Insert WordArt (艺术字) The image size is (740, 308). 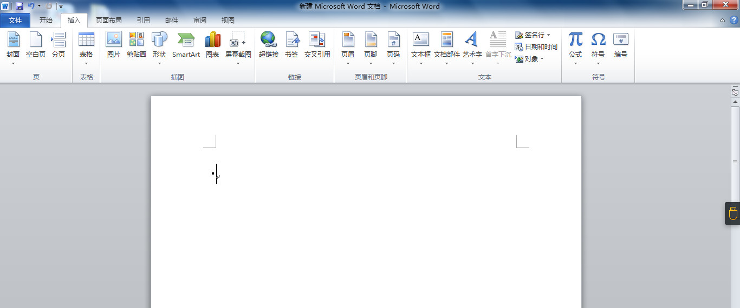click(x=472, y=48)
